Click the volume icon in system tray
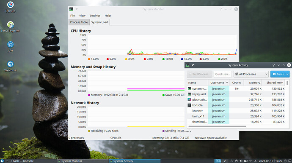The height and width of the screenshot is (163, 292). tap(241, 161)
